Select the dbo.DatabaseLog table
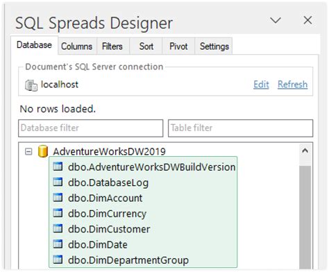 tap(108, 182)
